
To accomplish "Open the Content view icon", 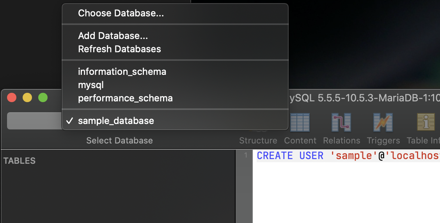I will (x=300, y=122).
